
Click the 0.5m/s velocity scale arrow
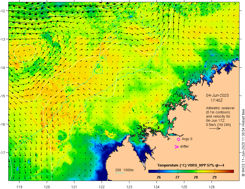point(215,128)
